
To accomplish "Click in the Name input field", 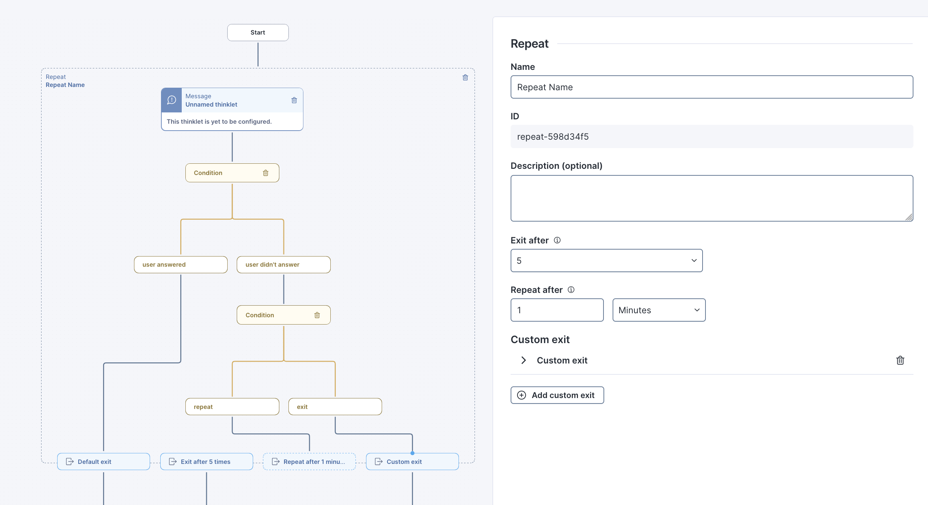I will coord(712,87).
